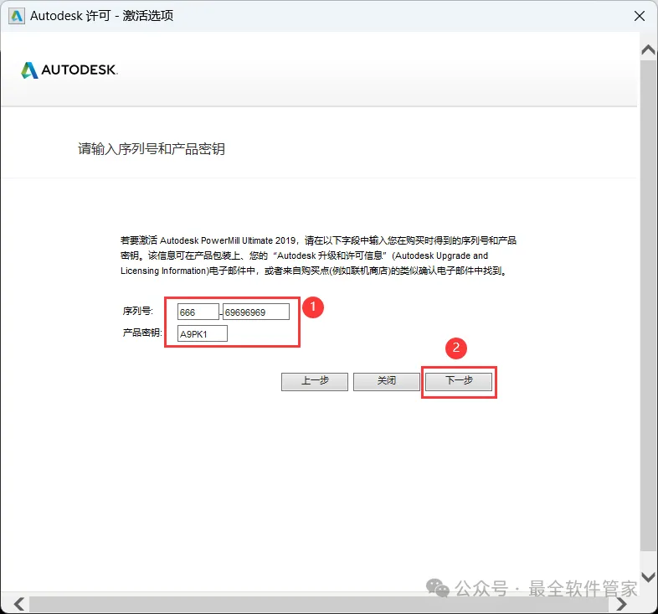Click the horizontal scrollbar right arrow
The image size is (658, 614).
[622, 604]
